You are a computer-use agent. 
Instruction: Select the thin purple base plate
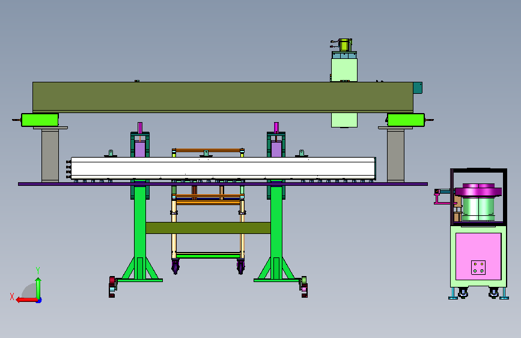[x=222, y=184]
